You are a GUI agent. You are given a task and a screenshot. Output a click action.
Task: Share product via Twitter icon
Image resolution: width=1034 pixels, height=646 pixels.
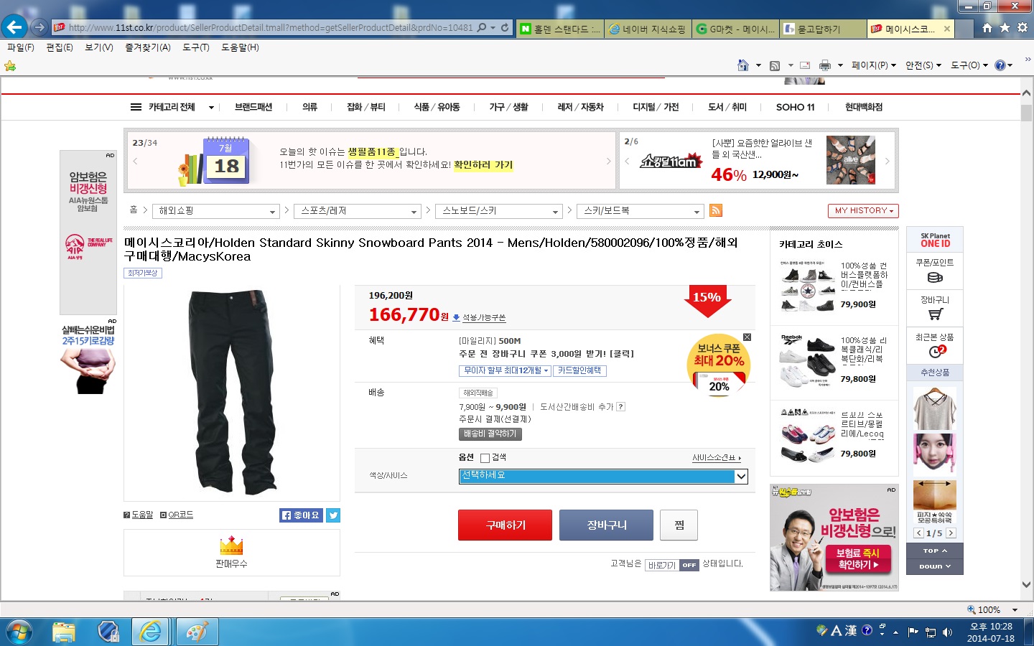tap(333, 515)
